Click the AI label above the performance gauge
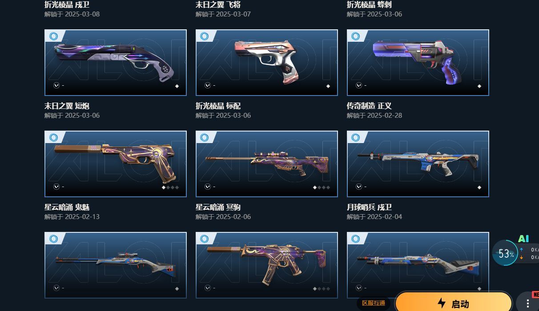This screenshot has height=311, width=539. 523,239
